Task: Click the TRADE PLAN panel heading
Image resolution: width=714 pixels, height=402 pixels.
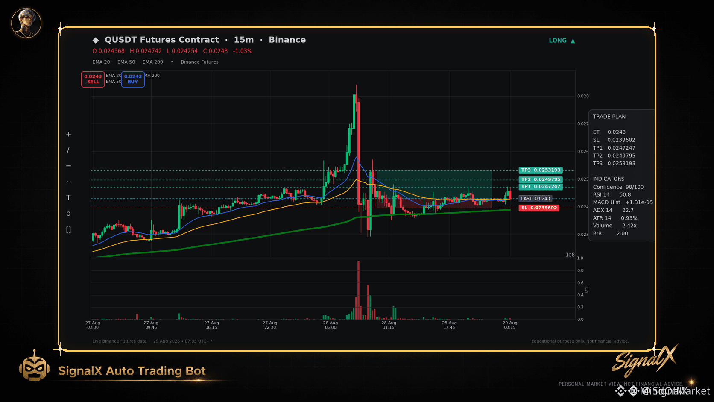Action: click(609, 117)
